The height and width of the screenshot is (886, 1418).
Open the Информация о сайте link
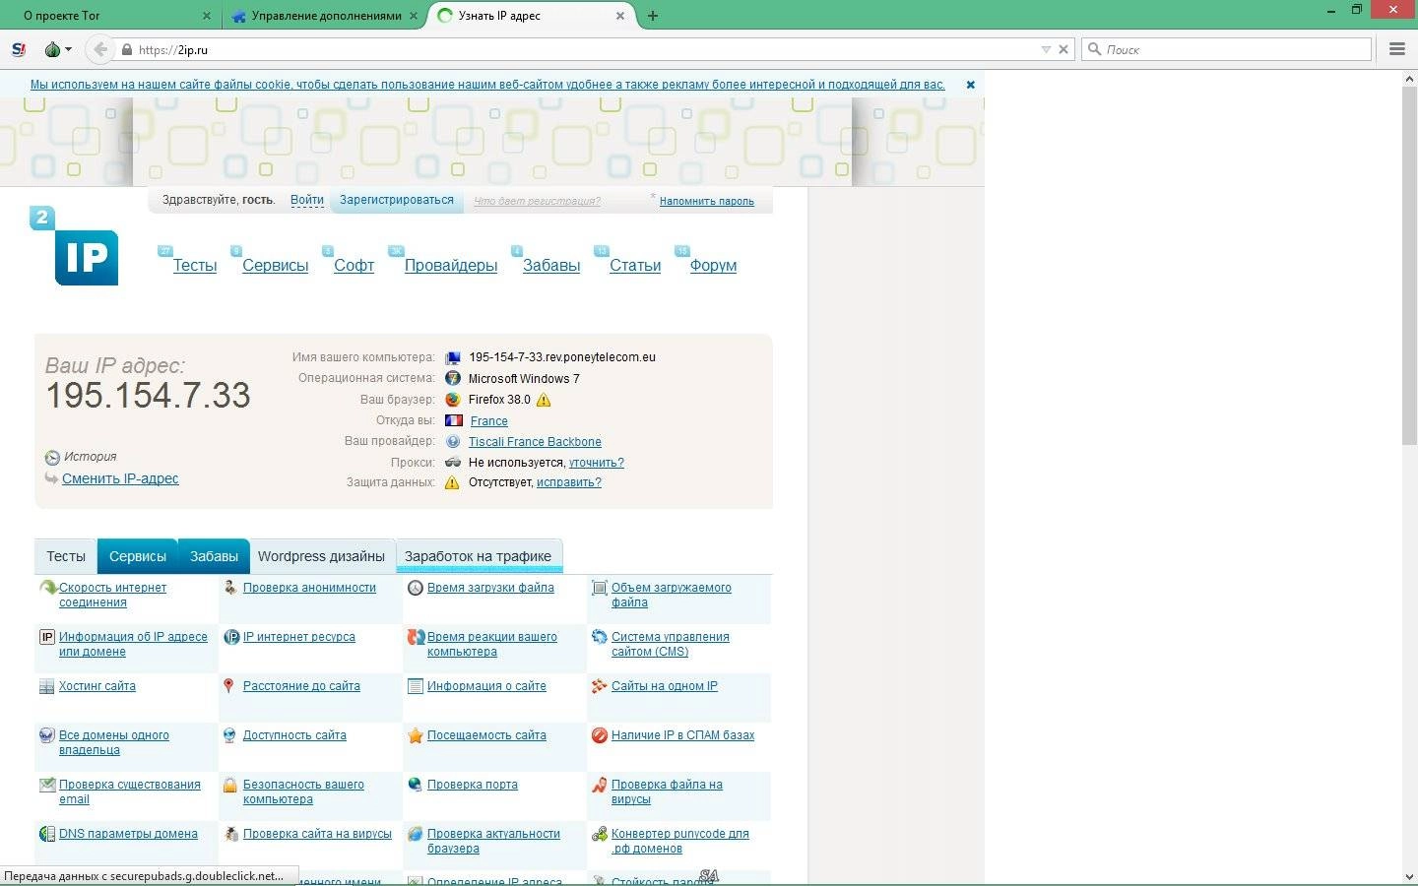coord(486,686)
